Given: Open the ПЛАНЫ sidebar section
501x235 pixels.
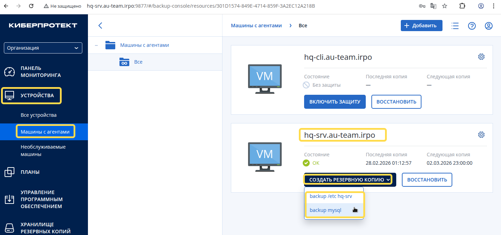Looking at the screenshot, I should coord(30,172).
